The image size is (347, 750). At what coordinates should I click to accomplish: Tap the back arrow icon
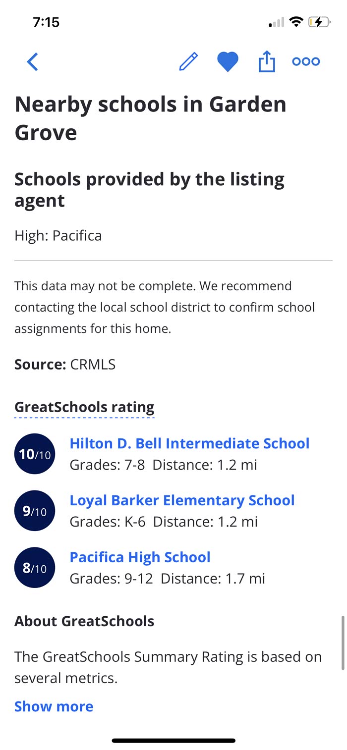[x=33, y=62]
